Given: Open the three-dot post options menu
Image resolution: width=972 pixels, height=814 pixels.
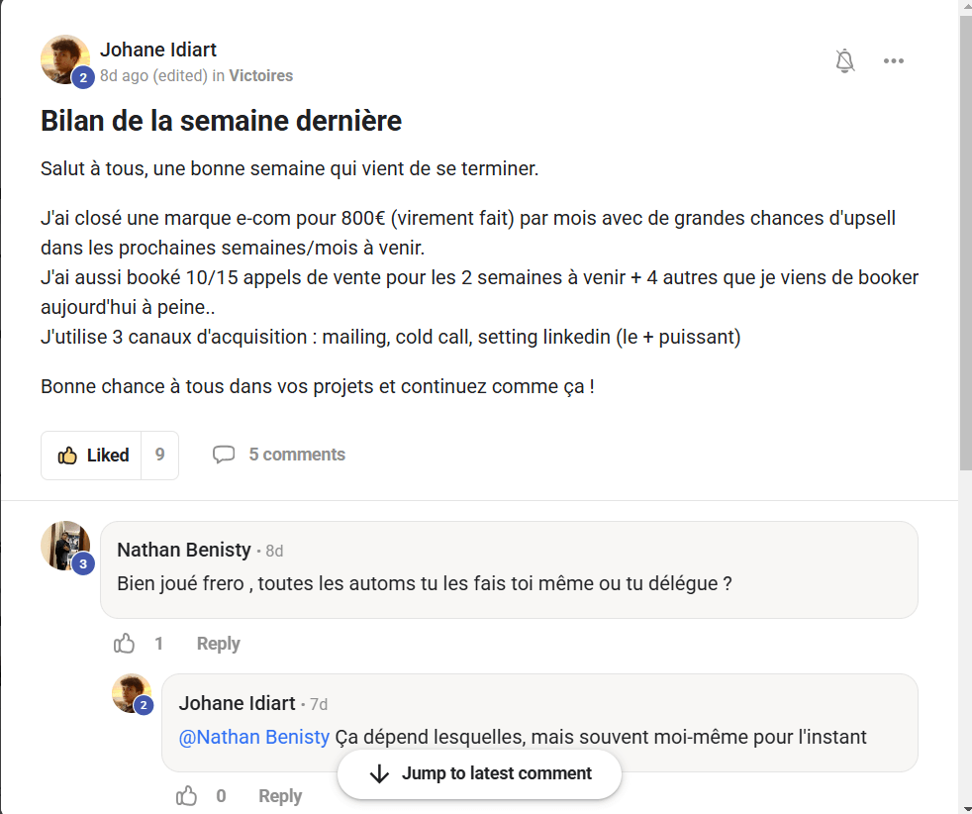Looking at the screenshot, I should (x=894, y=61).
